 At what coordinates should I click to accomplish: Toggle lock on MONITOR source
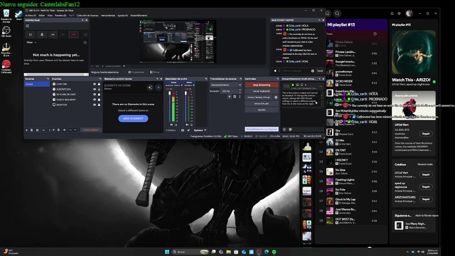(99, 105)
